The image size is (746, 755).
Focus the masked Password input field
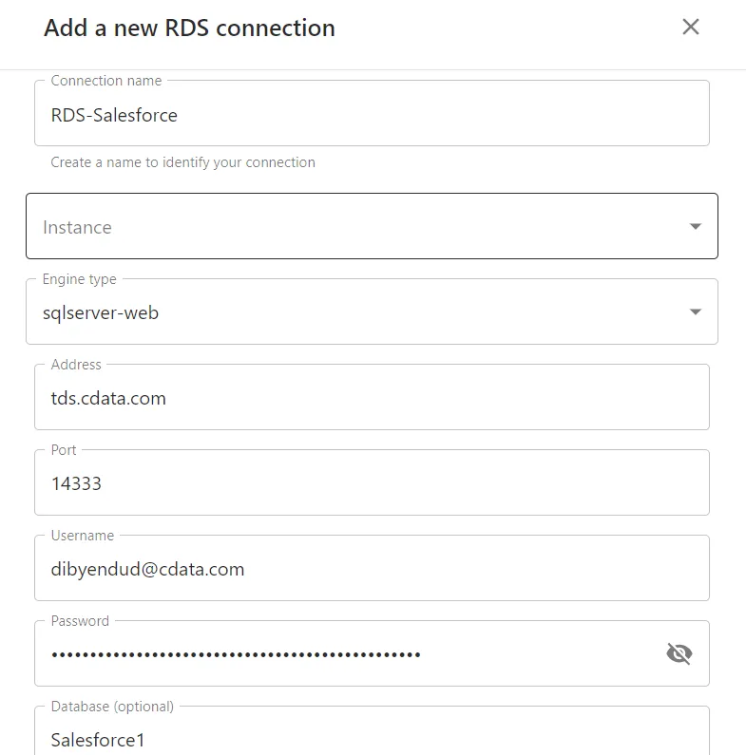342,654
